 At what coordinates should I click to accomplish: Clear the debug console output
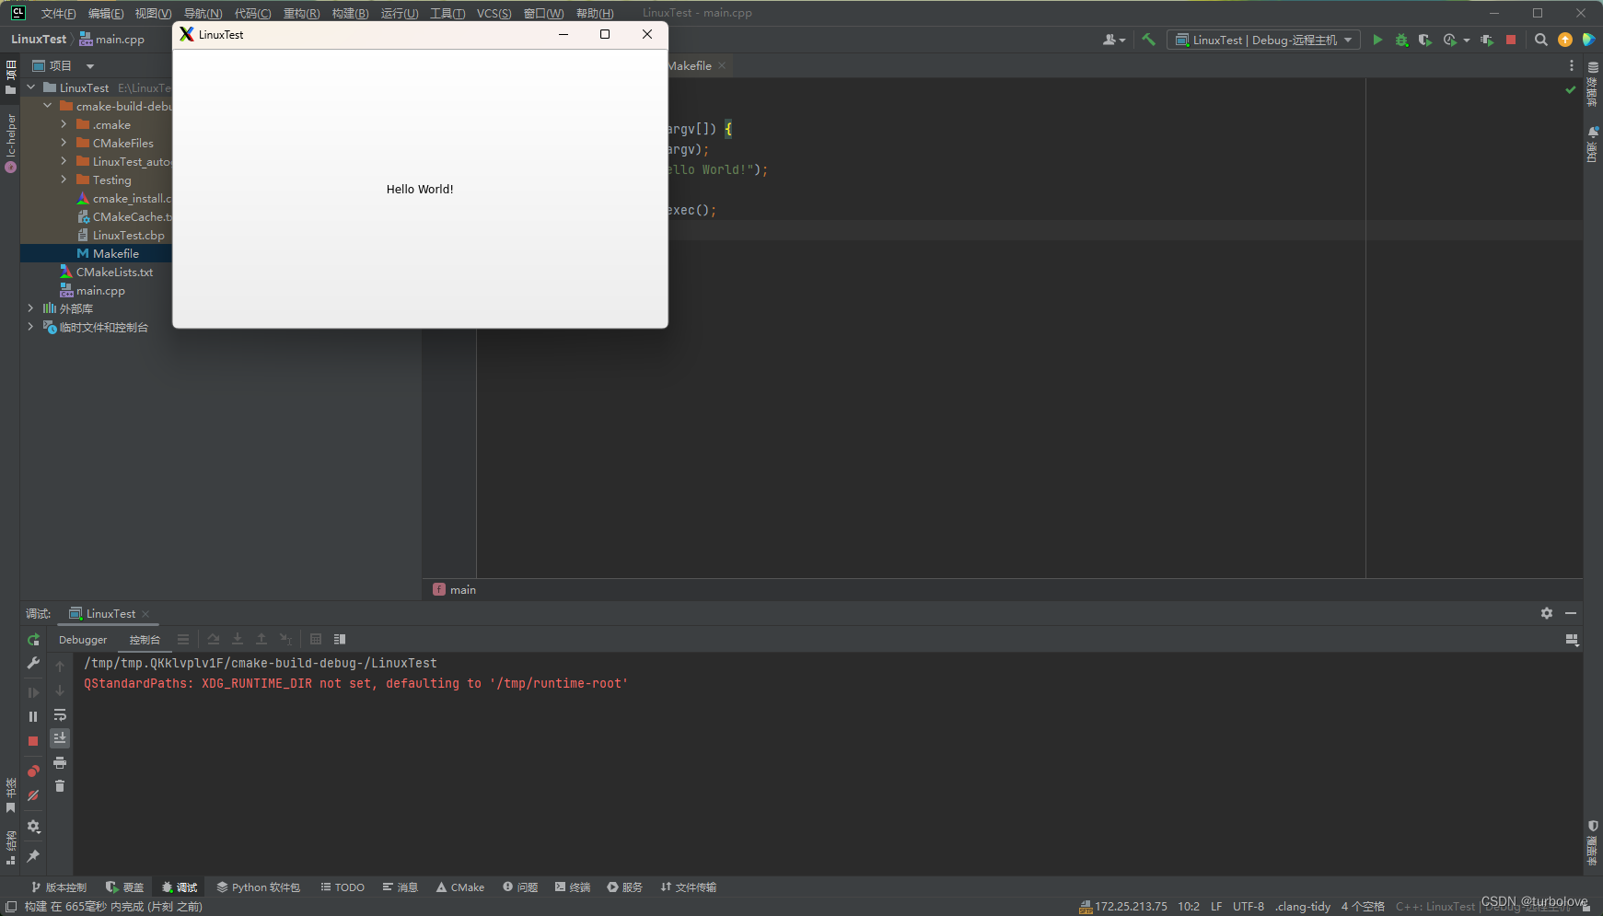pos(60,785)
